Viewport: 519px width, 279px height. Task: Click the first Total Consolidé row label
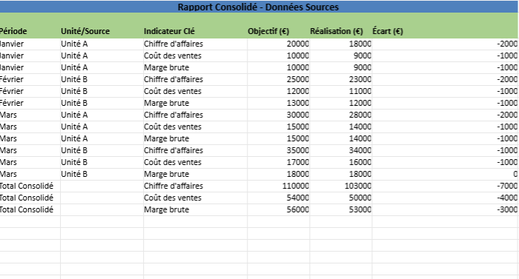coord(30,186)
